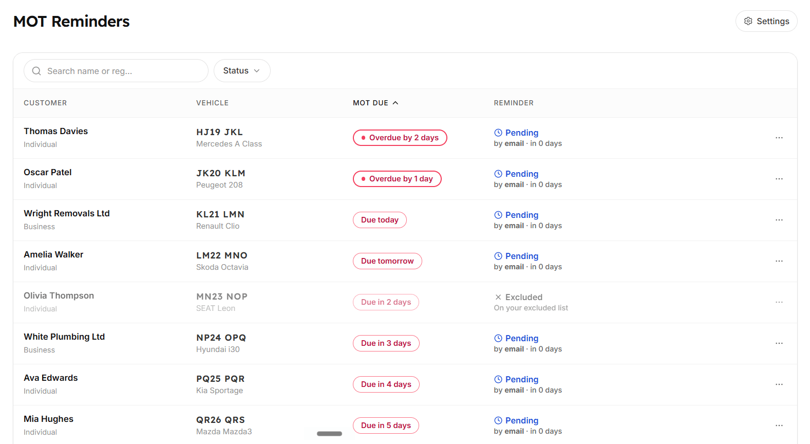
Task: Click registration QR26 QRS
Action: pyautogui.click(x=220, y=420)
